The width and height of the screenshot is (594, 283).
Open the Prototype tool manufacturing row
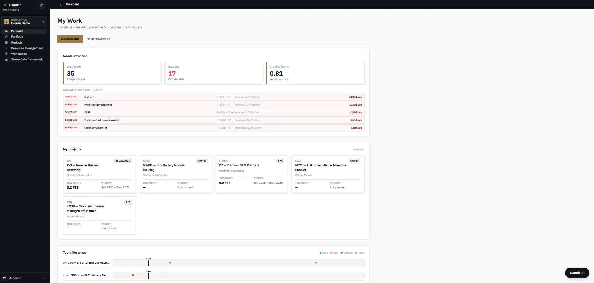[x=214, y=120]
